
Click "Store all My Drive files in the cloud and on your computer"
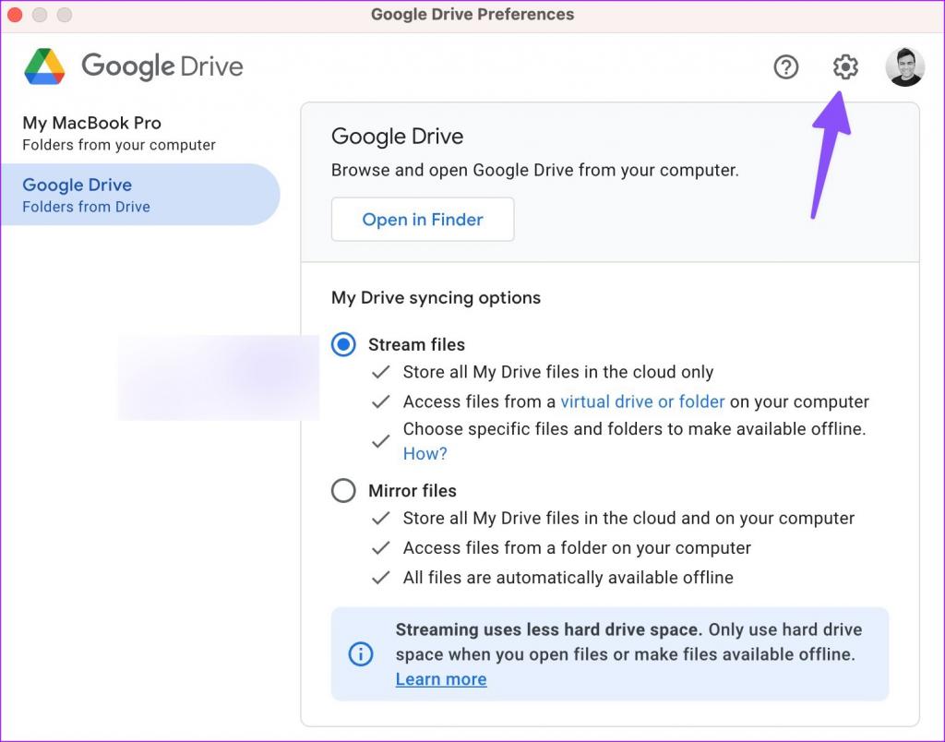(628, 519)
